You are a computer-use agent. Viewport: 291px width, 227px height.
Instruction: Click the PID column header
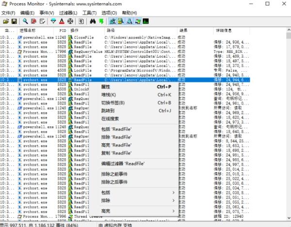click(61, 30)
